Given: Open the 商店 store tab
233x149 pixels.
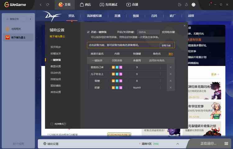Looking at the screenshot, I should coord(85,5).
